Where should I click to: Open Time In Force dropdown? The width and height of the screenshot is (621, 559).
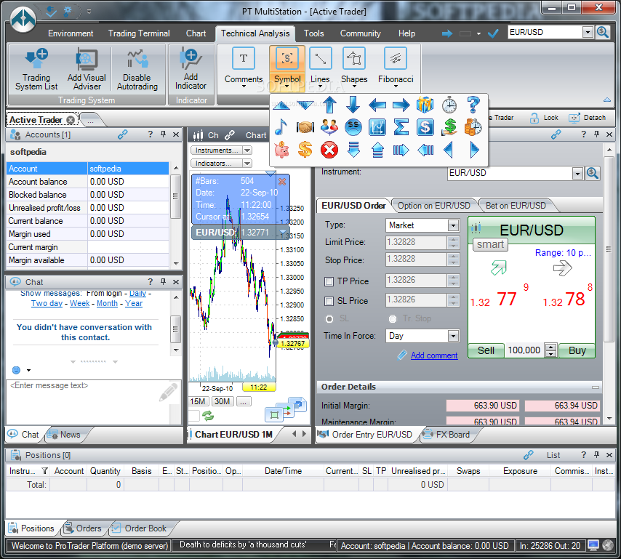point(453,336)
